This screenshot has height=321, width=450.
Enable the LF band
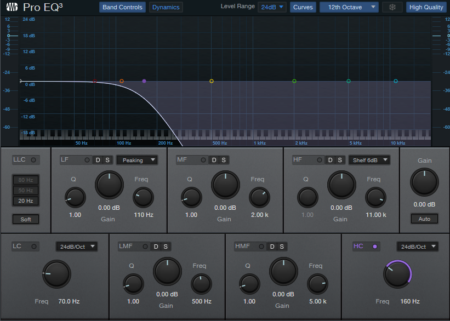[87, 160]
